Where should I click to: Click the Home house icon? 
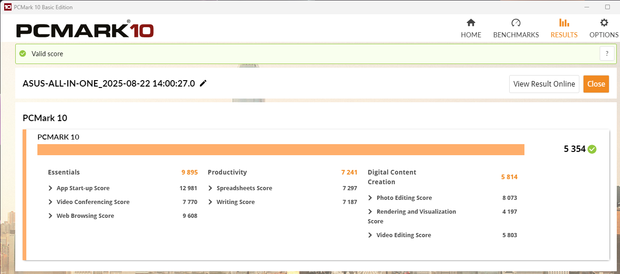tap(471, 23)
